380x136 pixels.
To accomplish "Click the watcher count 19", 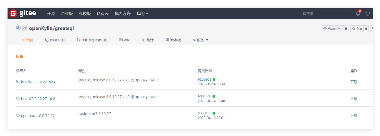I will point(345,29).
